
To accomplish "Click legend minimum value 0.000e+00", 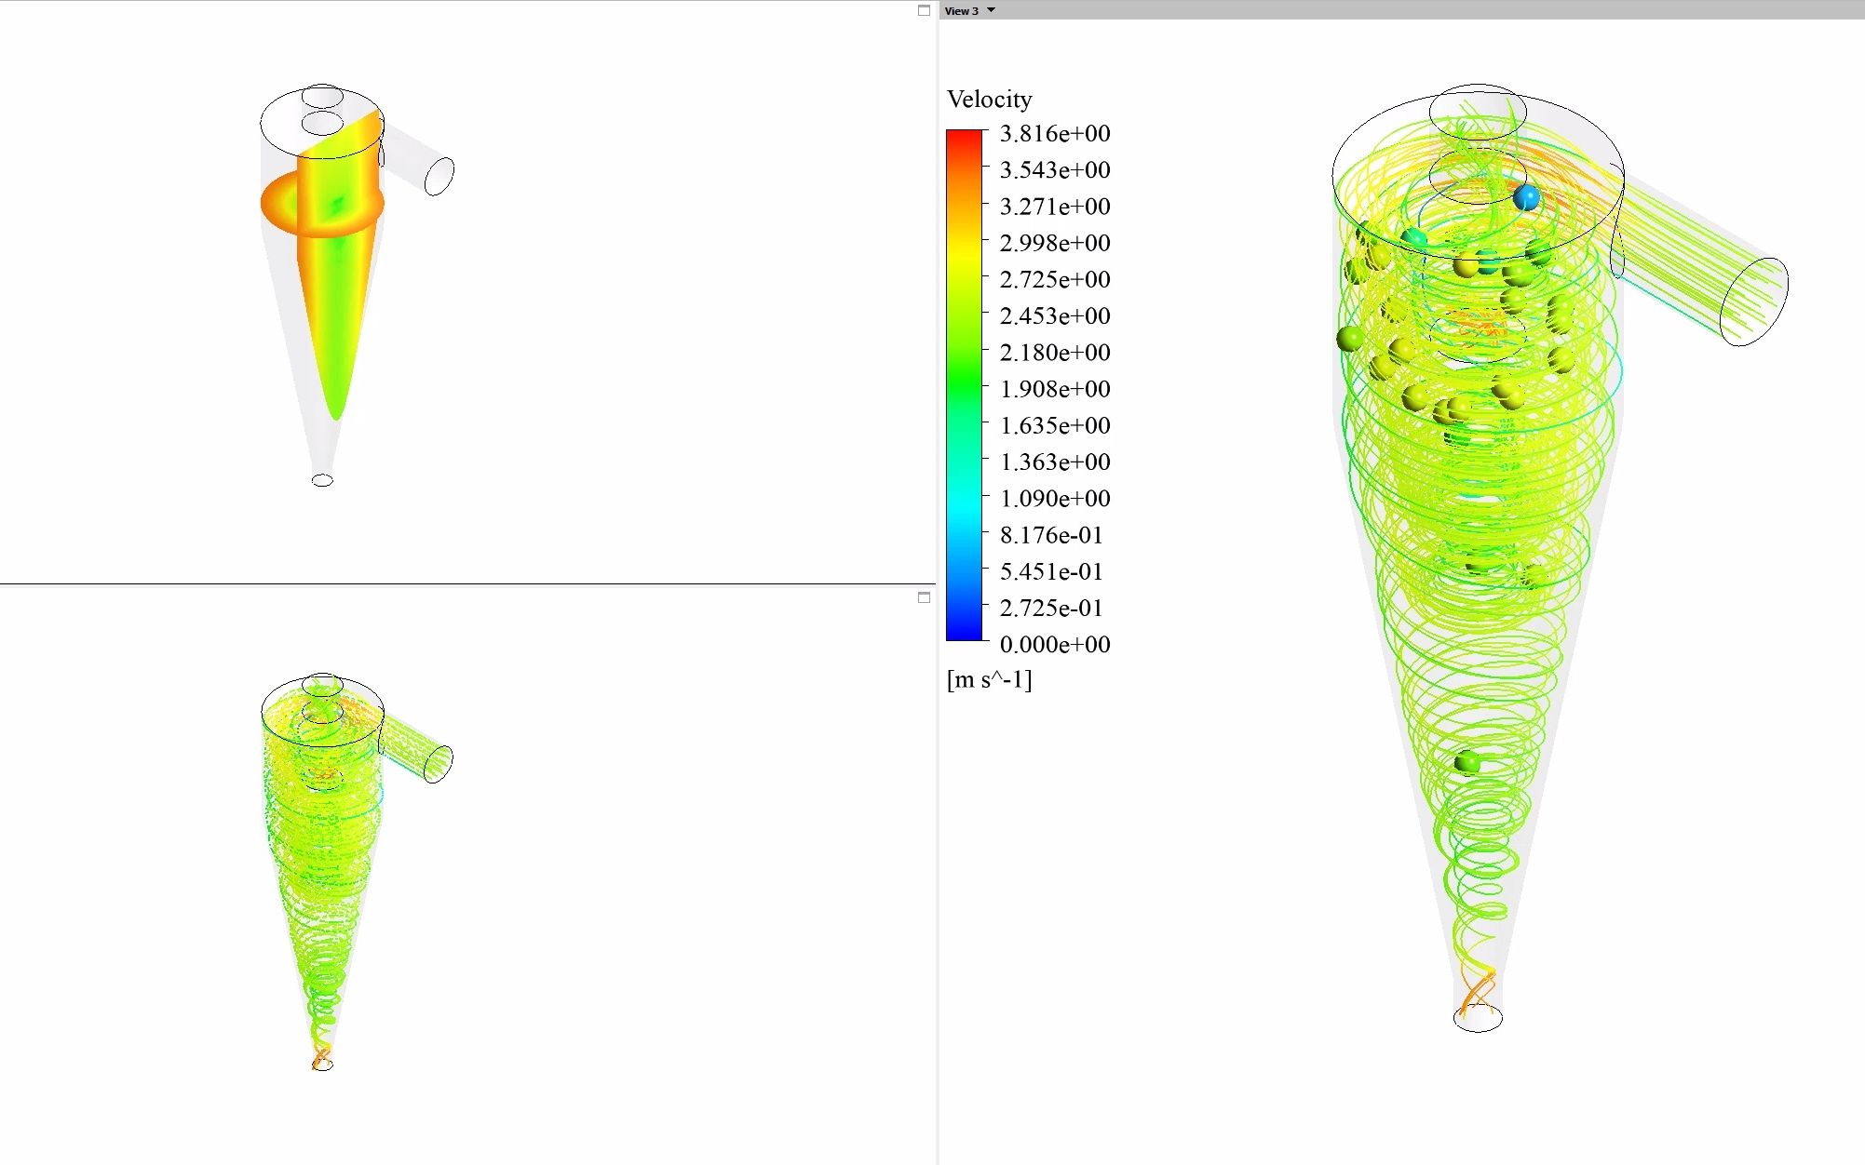I will pyautogui.click(x=1055, y=644).
